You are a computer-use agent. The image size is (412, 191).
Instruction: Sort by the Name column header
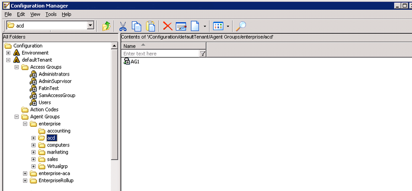[164, 46]
